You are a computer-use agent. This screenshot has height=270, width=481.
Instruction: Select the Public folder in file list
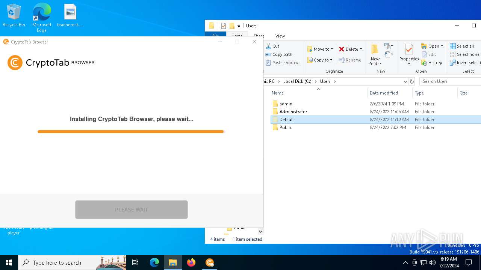pos(282,127)
